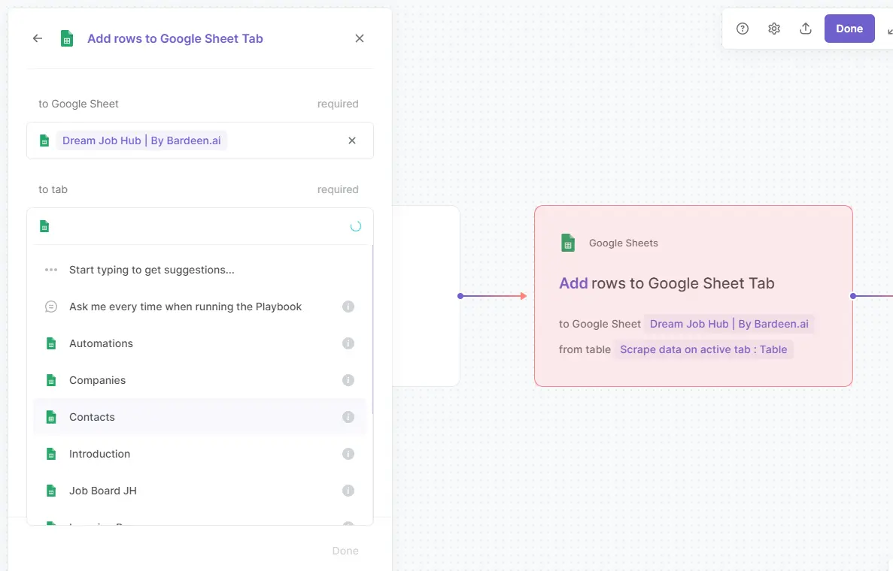Open info icon for Ask me every time
The height and width of the screenshot is (571, 893).
click(x=348, y=307)
